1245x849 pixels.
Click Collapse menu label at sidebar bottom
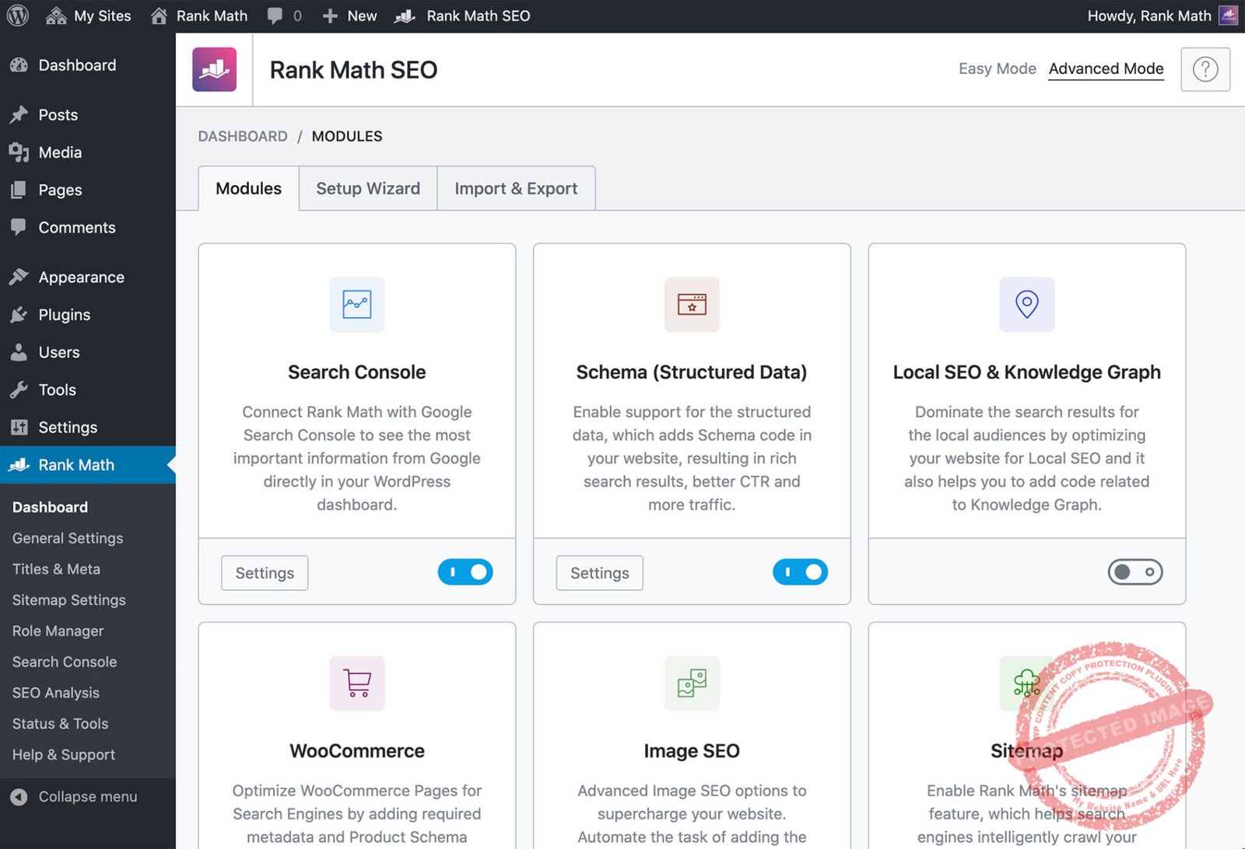click(88, 797)
